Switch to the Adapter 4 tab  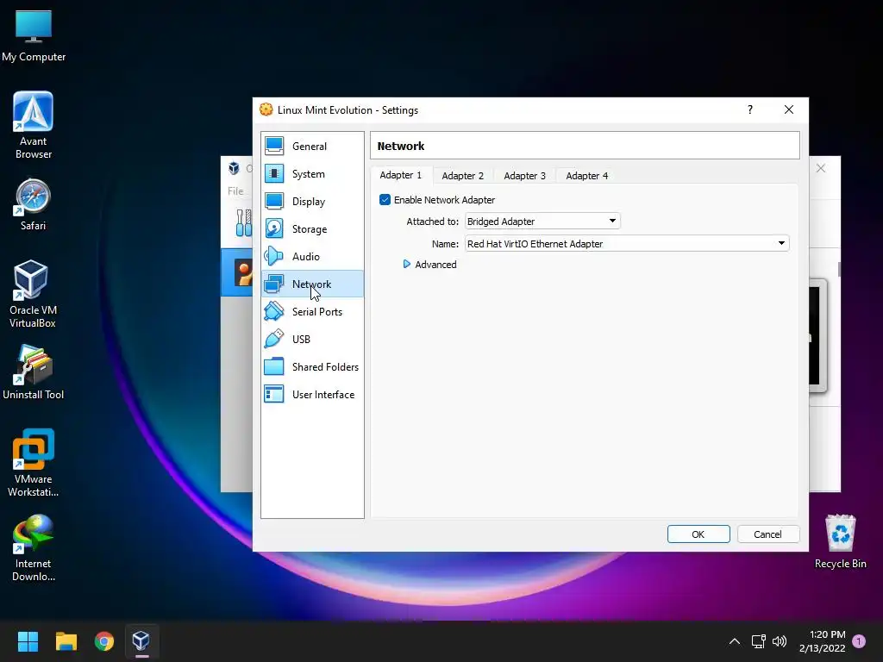[x=586, y=176]
